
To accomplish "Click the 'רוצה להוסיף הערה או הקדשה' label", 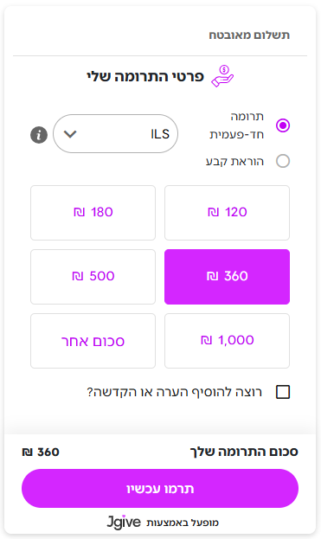I will tap(175, 392).
